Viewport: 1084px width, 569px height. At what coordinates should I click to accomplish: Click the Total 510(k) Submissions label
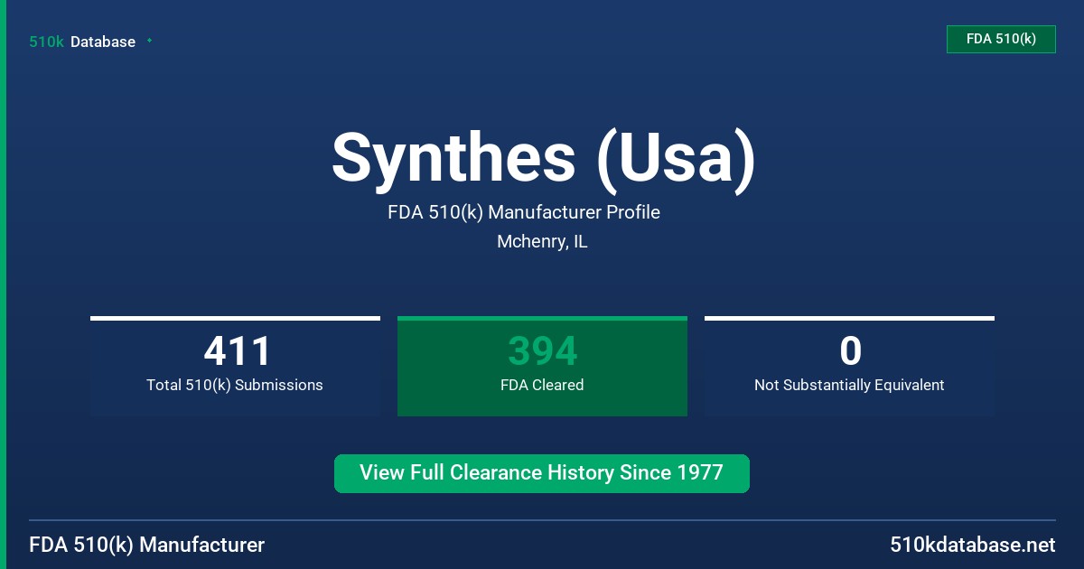pyautogui.click(x=235, y=385)
